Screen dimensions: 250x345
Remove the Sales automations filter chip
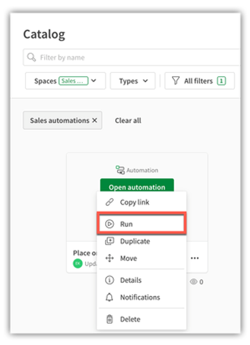[95, 121]
